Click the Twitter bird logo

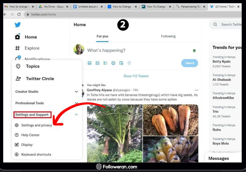[x=18, y=25]
